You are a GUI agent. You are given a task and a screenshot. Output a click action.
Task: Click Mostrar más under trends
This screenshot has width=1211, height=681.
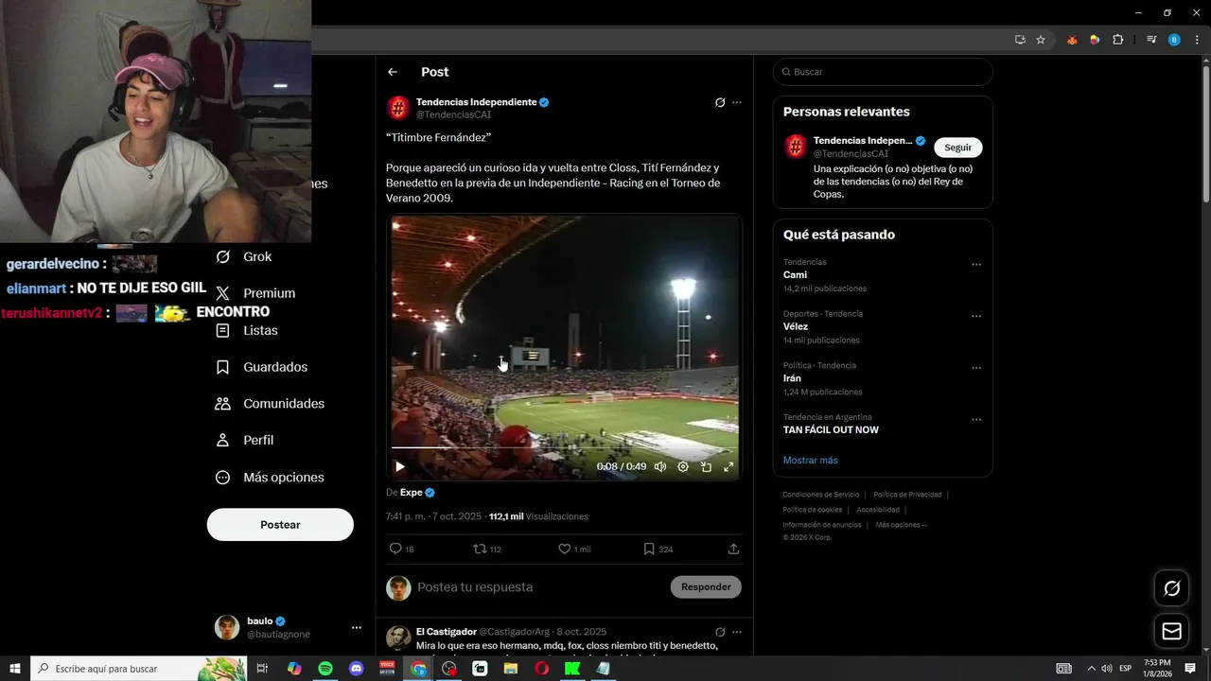(x=810, y=461)
